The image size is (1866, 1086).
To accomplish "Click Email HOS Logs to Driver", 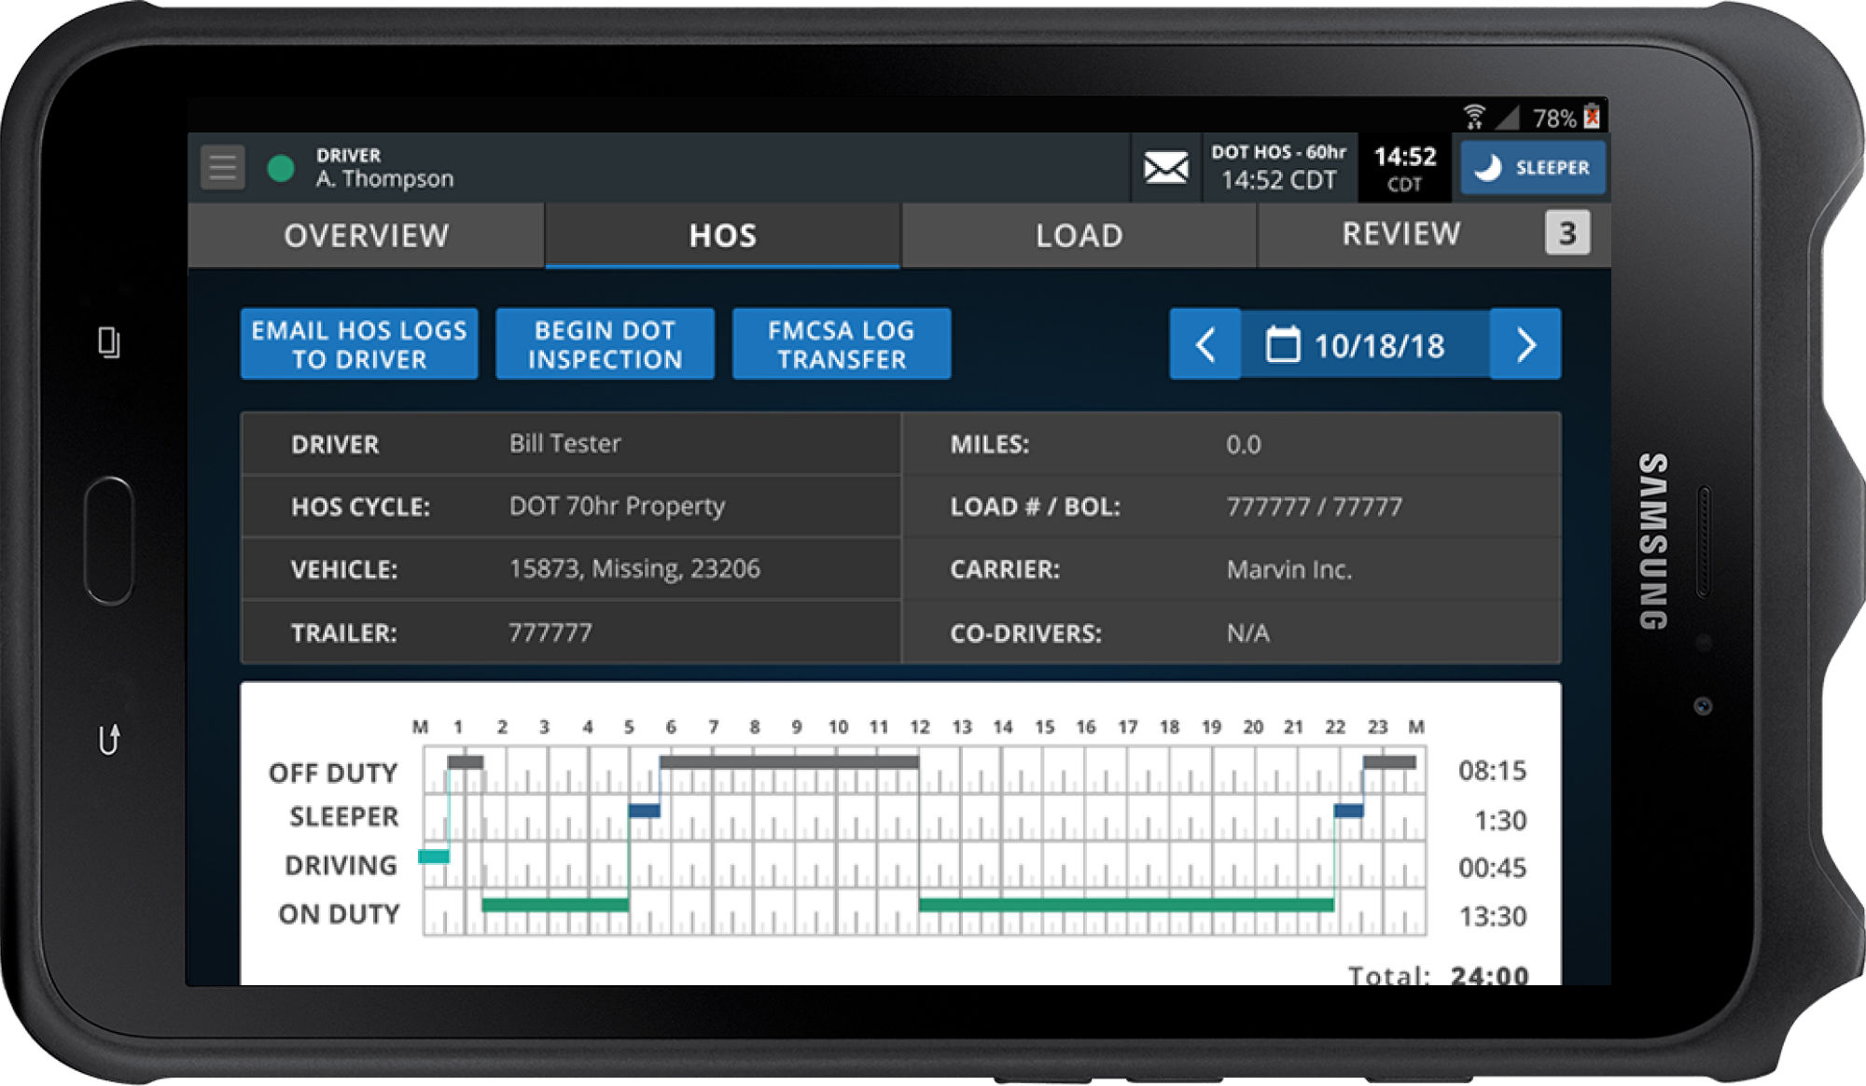I will coord(359,344).
